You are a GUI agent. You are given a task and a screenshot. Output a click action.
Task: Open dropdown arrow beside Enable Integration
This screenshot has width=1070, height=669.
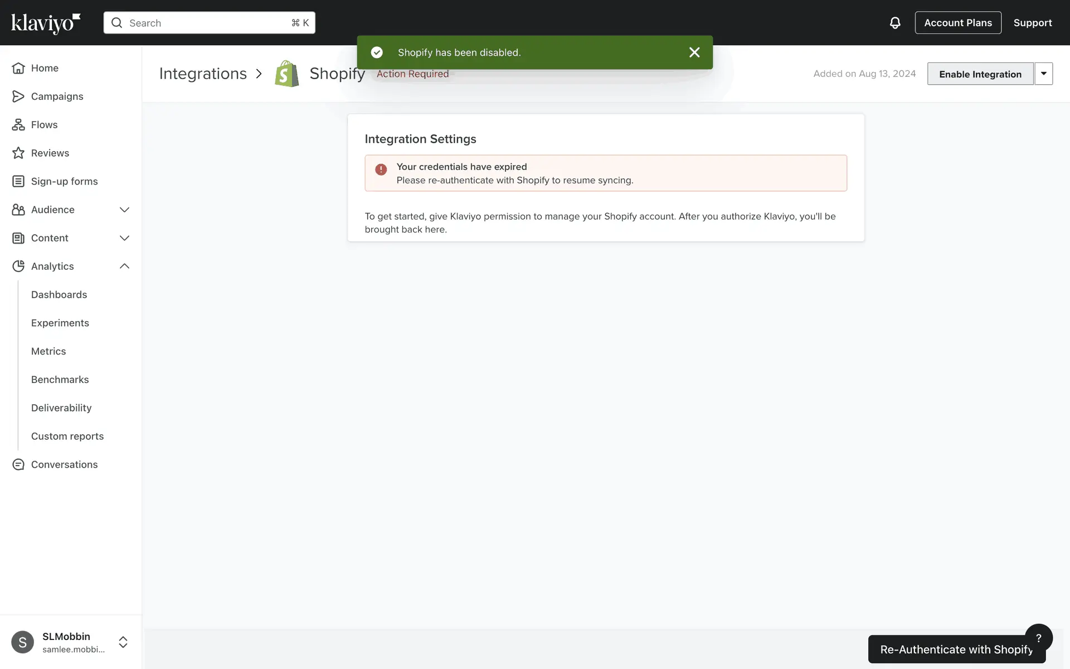point(1043,74)
